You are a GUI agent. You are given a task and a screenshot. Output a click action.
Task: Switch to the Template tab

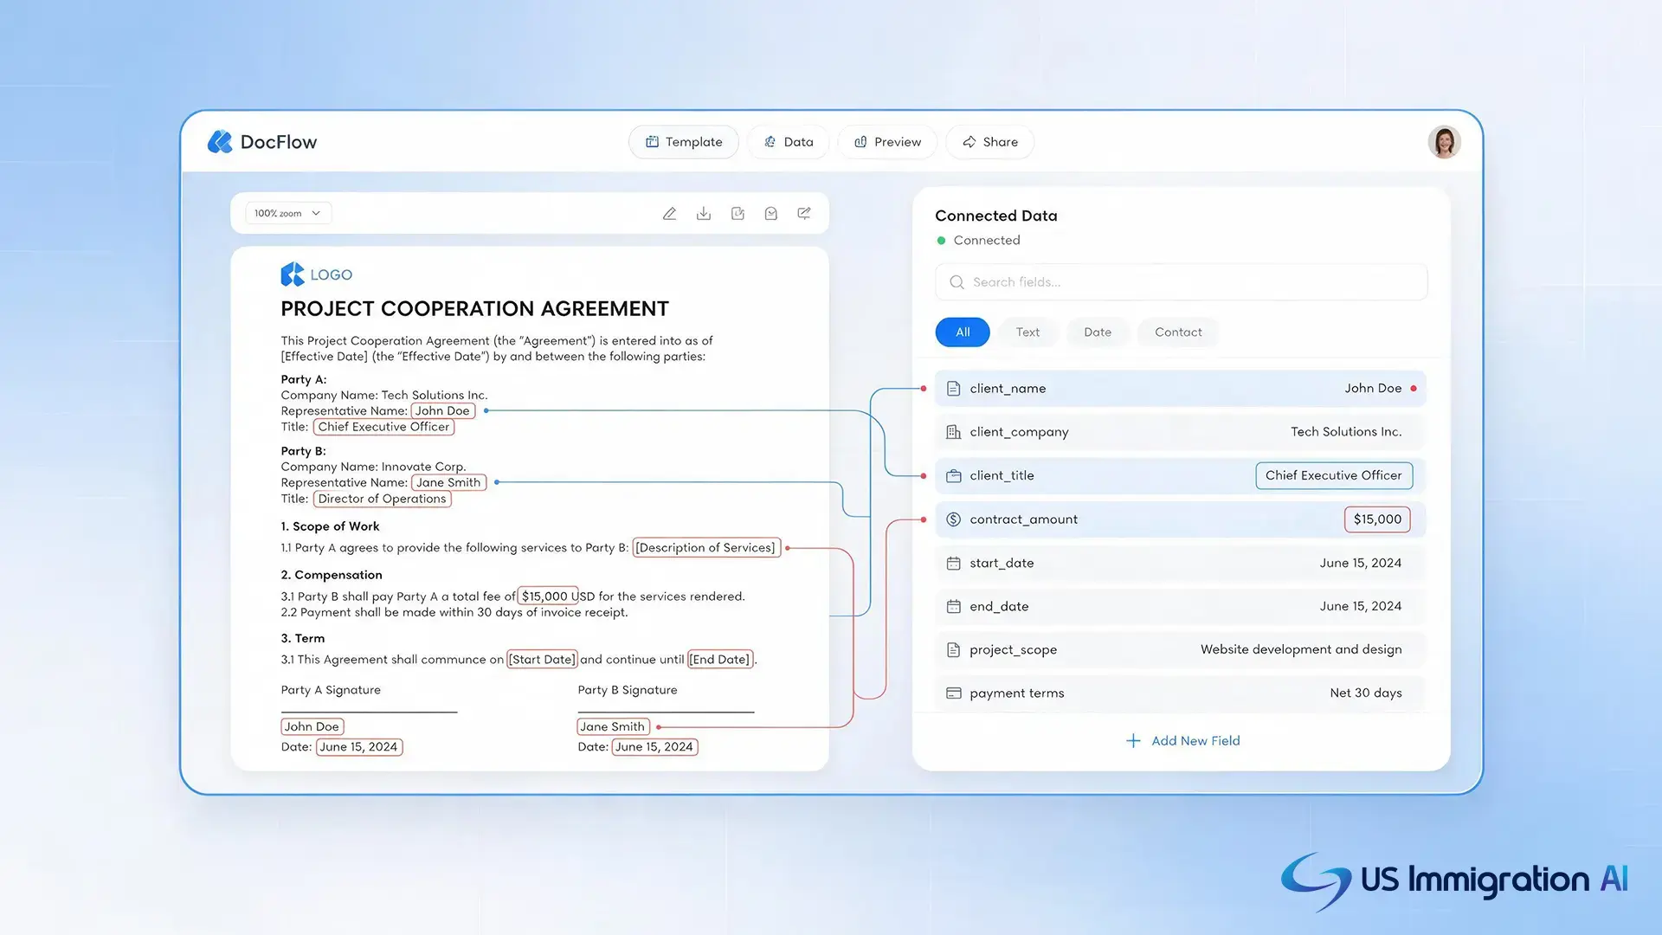[x=683, y=142]
